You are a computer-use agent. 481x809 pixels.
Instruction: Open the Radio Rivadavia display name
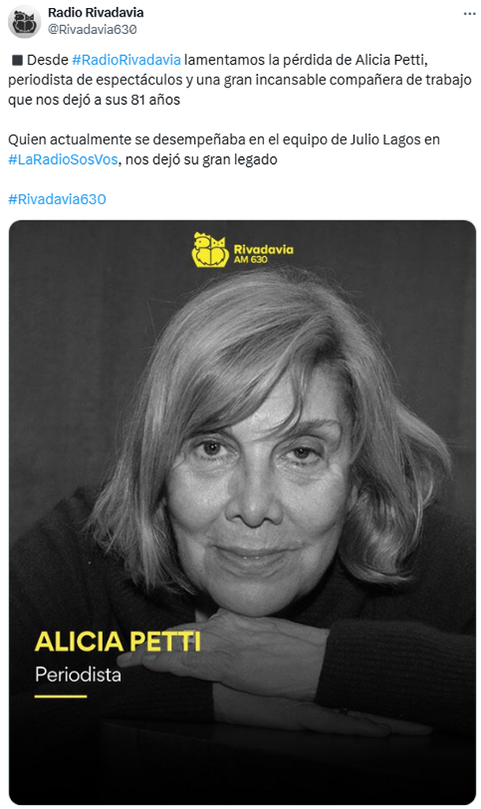(x=95, y=13)
